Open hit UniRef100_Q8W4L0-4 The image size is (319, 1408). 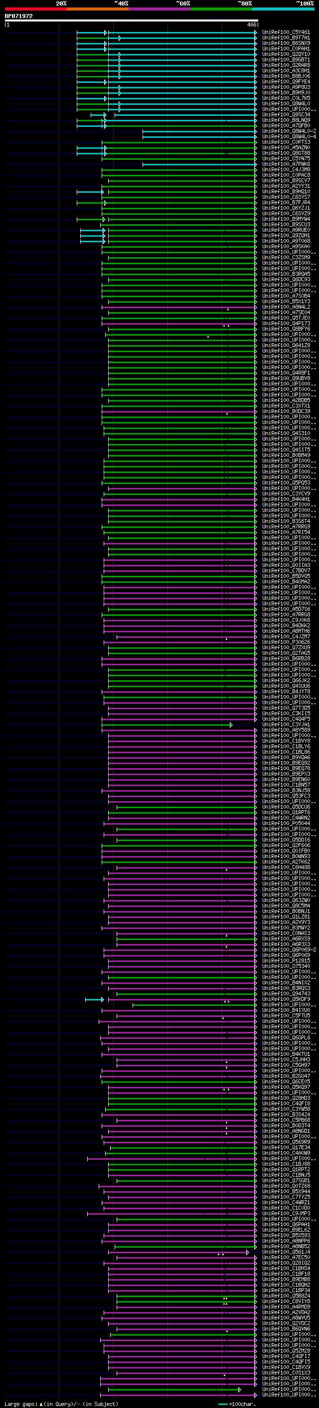(x=289, y=137)
